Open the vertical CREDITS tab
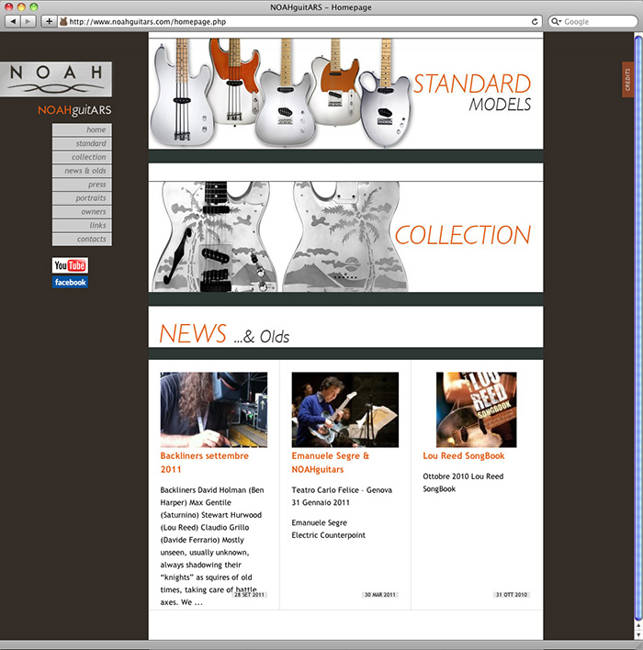The height and width of the screenshot is (650, 643). point(627,80)
